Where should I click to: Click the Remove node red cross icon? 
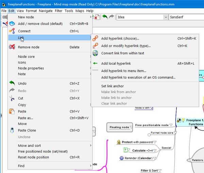tap(12, 47)
